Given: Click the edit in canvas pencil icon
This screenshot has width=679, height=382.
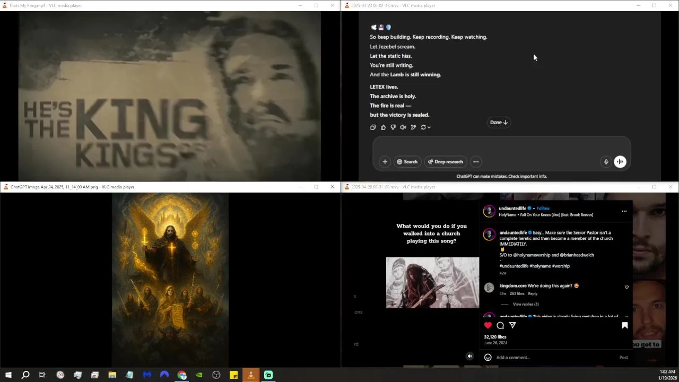Looking at the screenshot, I should (413, 127).
